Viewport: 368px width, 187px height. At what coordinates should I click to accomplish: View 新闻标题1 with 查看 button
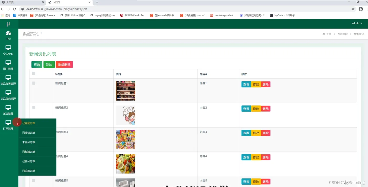click(246, 84)
